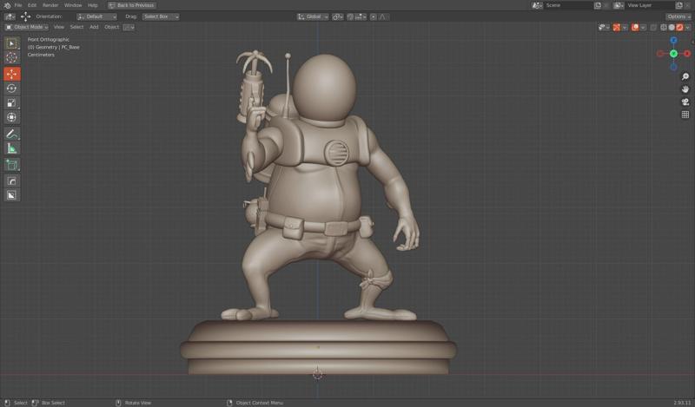Open the Drag Select Box dropdown
This screenshot has height=407, width=695.
(160, 16)
